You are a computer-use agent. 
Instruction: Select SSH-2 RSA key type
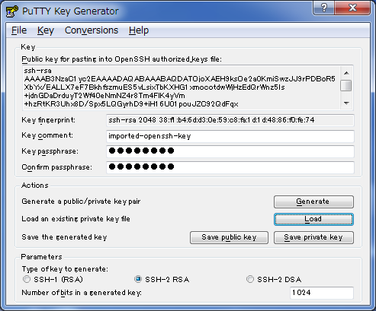(x=137, y=279)
